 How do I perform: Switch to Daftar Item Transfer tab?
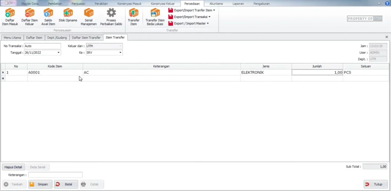[86, 37]
